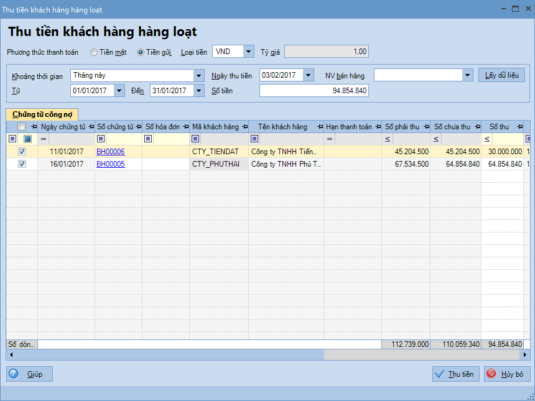Click the pin icon on Tên khách hàng column
Screen dimensions: 535x401
[319, 127]
